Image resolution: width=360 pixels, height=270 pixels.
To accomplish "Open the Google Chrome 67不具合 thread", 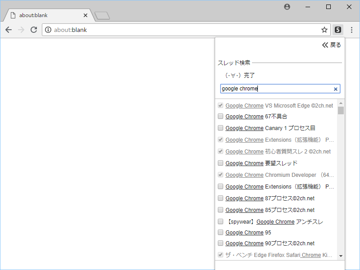I will (x=256, y=117).
